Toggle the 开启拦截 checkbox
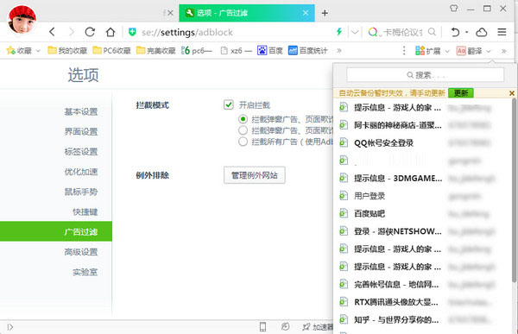The width and height of the screenshot is (518, 334). click(x=228, y=104)
